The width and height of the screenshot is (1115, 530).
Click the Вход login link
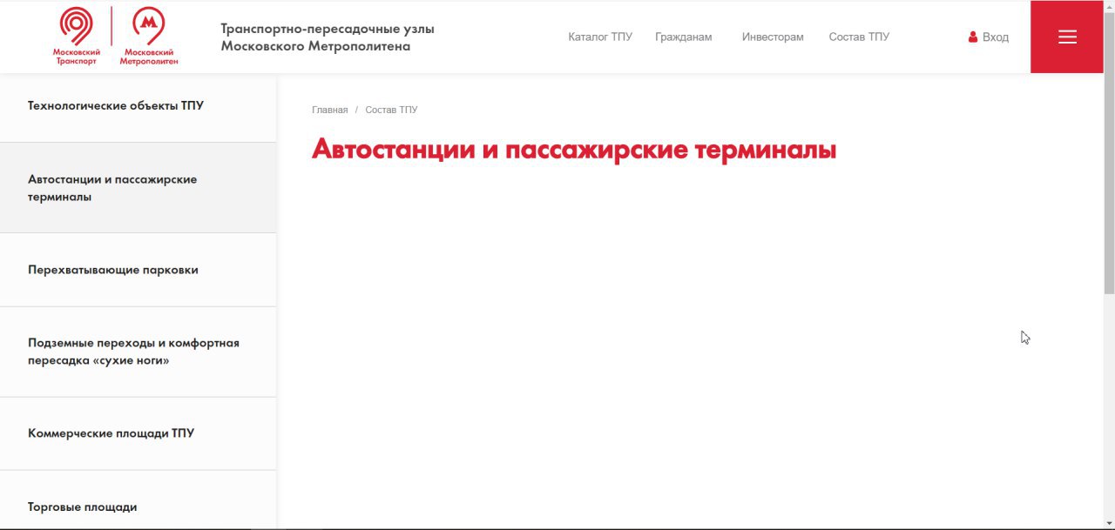tap(996, 37)
